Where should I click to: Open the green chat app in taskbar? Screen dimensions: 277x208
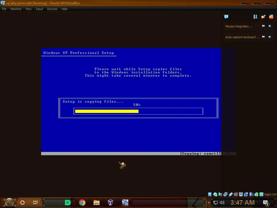pos(68,203)
